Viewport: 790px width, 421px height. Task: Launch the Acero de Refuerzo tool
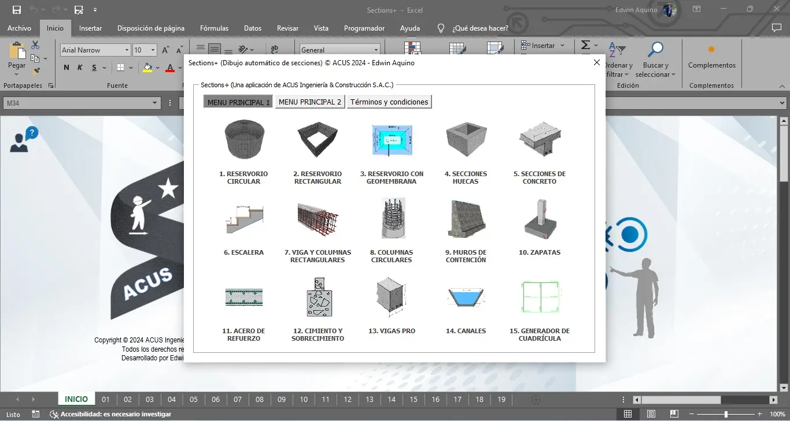(x=243, y=297)
